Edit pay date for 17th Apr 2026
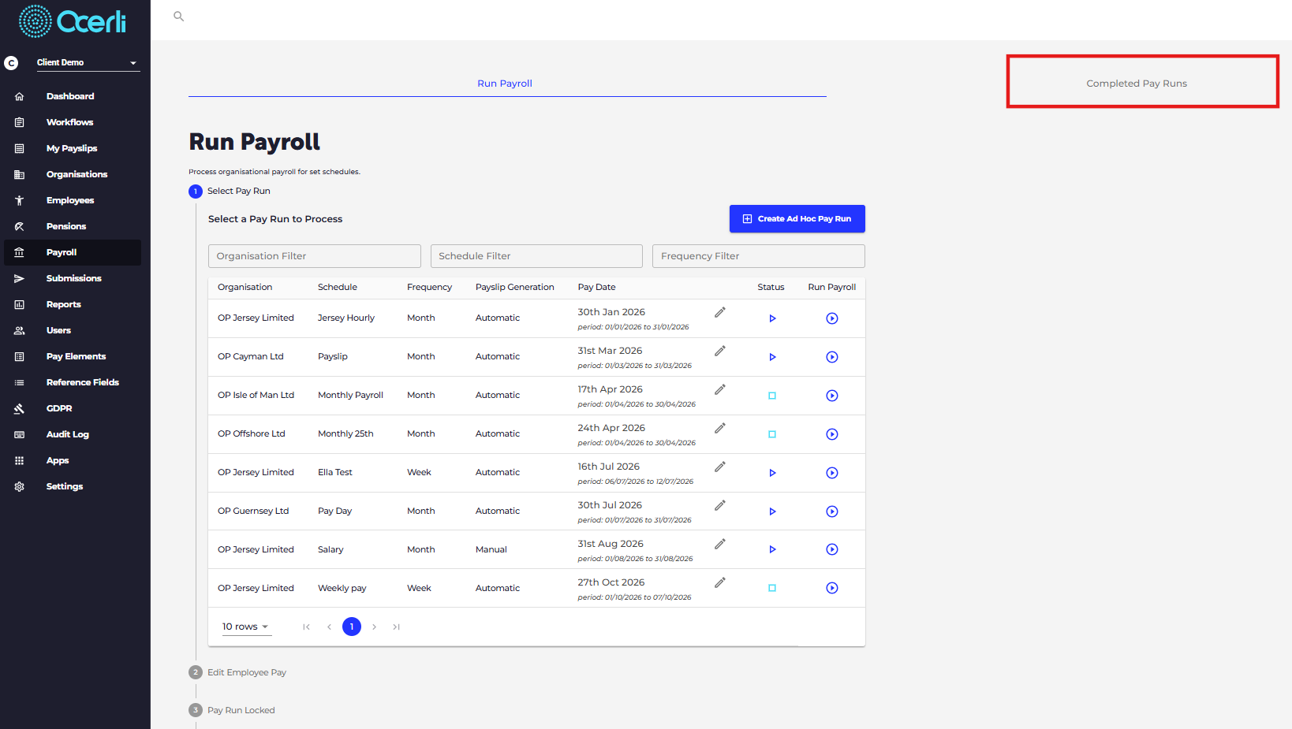Viewport: 1292px width, 729px height. [720, 390]
